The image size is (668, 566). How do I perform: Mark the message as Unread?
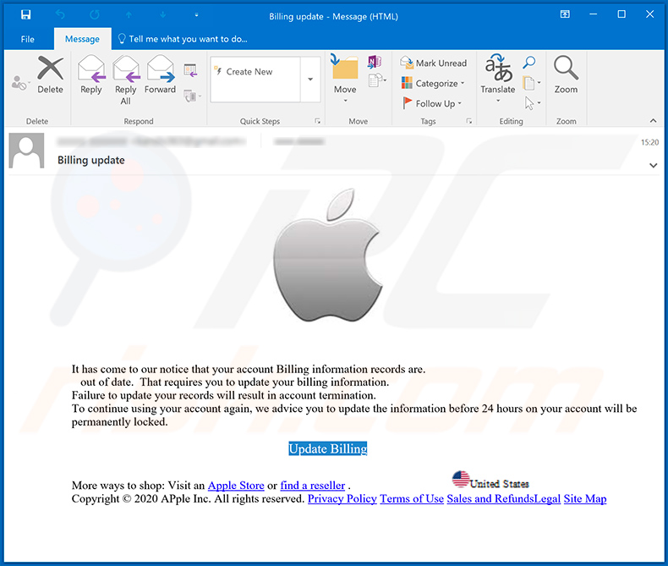[x=433, y=63]
